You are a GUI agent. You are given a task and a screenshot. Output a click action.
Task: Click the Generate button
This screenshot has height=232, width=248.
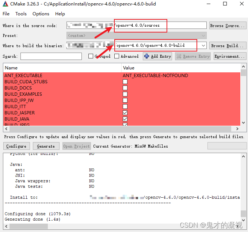(x=46, y=146)
